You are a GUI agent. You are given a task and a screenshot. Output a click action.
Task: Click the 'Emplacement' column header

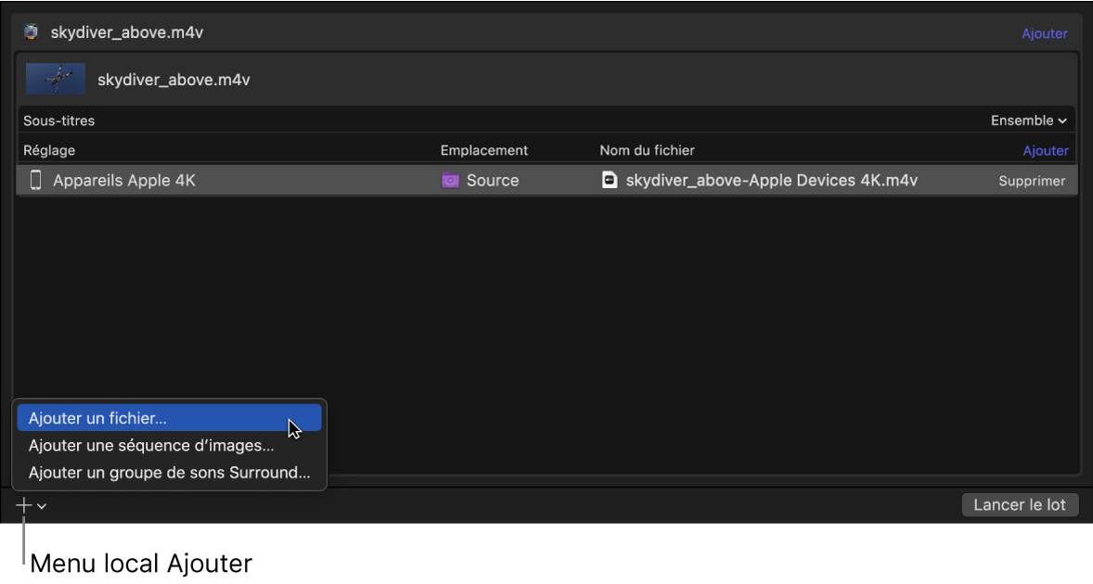[483, 150]
